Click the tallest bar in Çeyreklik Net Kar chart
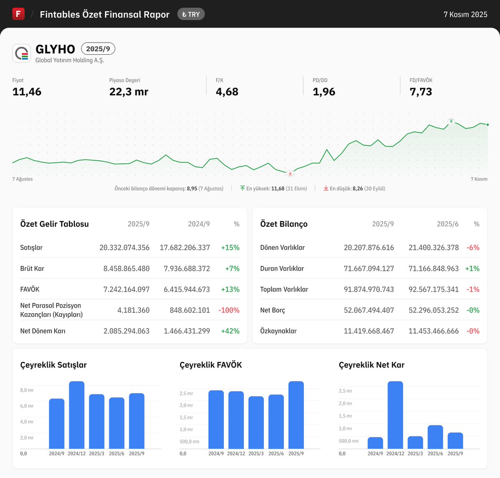Image resolution: width=500 pixels, height=478 pixels. pos(395,415)
